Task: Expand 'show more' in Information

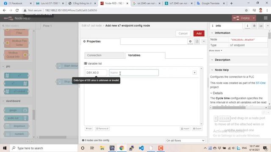Action: click(216, 51)
